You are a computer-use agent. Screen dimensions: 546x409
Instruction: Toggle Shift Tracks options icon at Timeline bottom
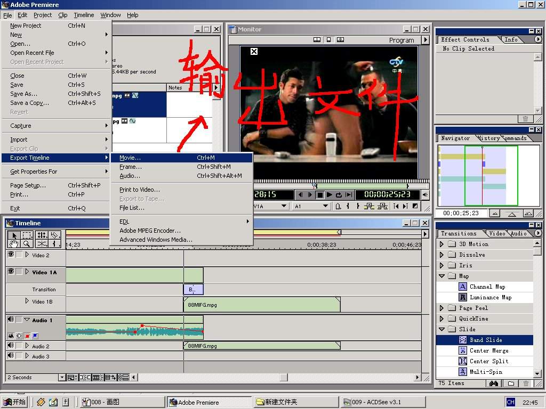[111, 378]
